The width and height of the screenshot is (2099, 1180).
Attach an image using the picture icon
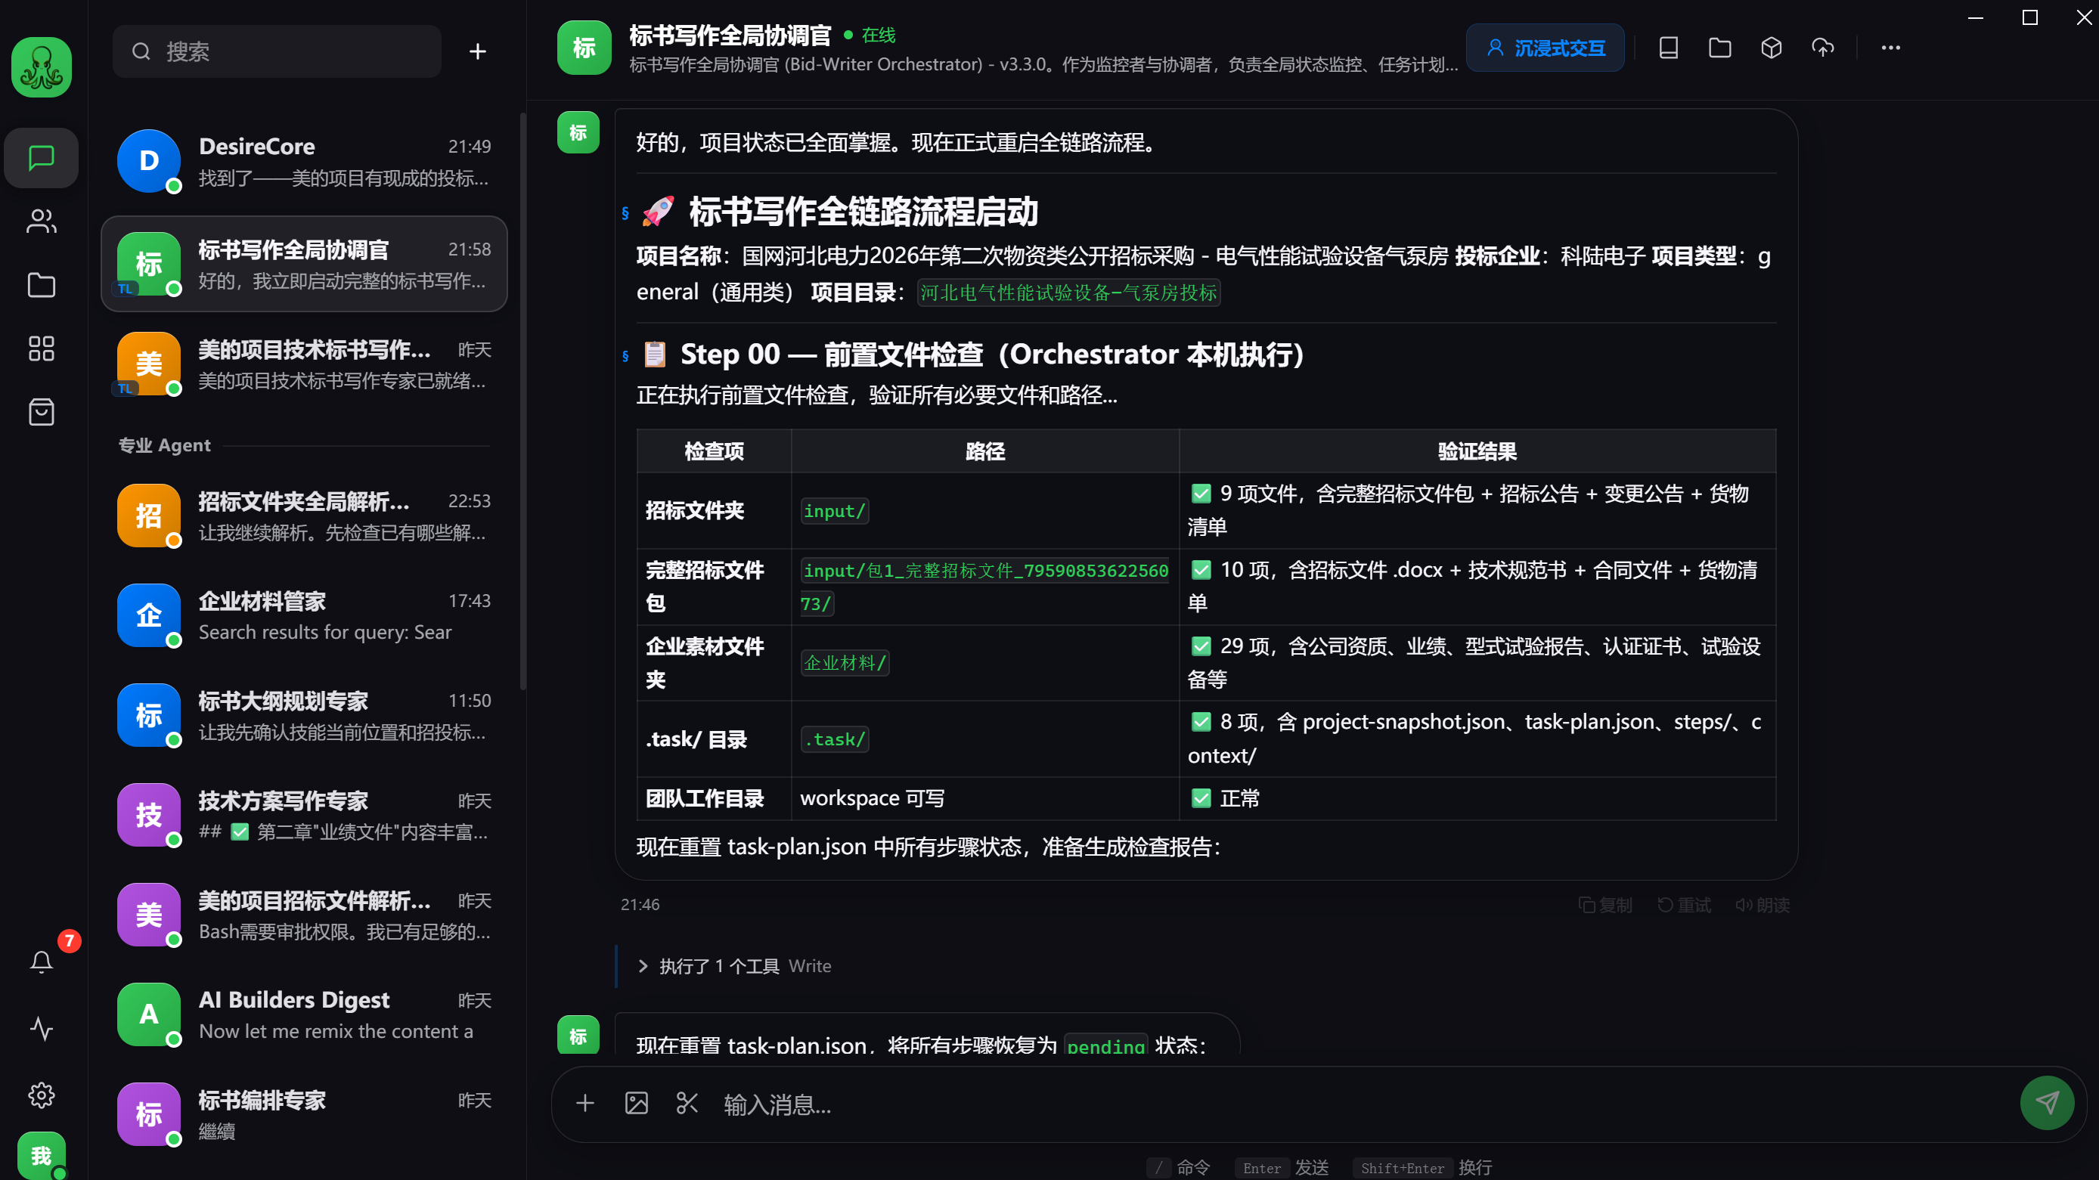[x=636, y=1104]
